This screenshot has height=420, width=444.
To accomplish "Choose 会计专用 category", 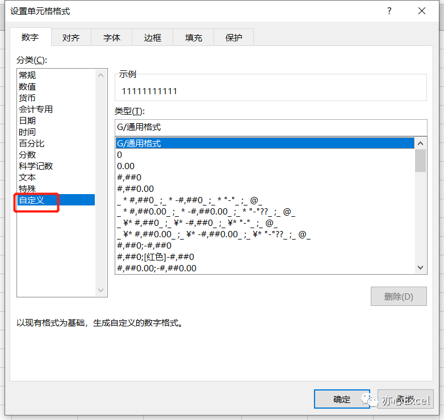I will 56,109.
